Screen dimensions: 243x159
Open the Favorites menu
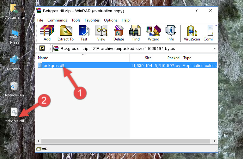tap(92, 20)
